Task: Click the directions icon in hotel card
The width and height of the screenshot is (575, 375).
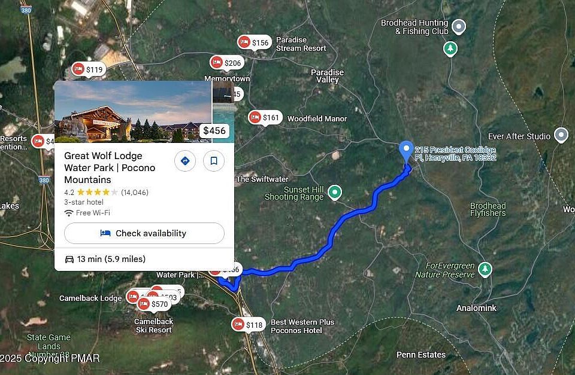Action: tap(185, 161)
